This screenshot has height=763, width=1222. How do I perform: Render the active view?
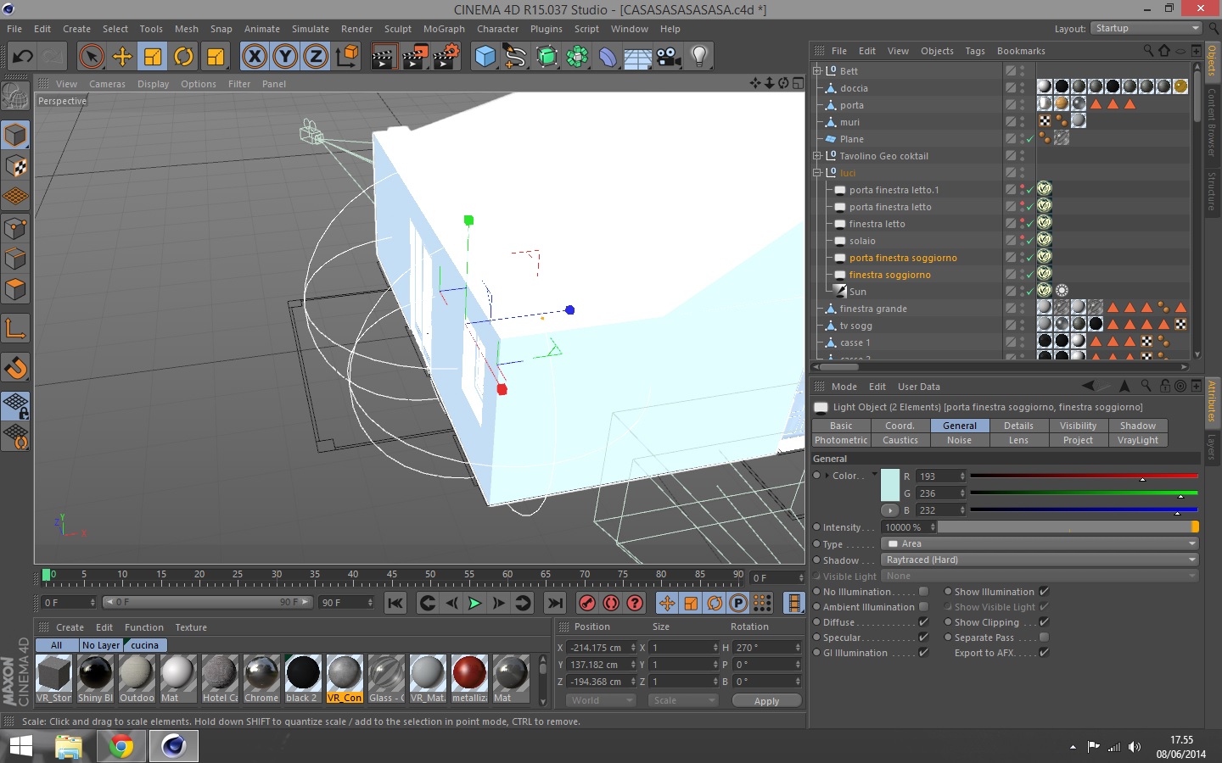(x=384, y=57)
